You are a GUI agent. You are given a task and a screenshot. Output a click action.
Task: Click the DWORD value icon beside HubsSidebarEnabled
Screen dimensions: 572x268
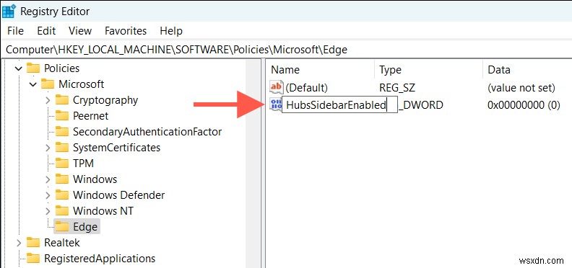(x=276, y=105)
